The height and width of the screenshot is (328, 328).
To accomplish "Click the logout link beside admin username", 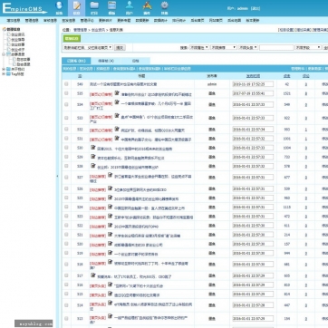I will [x=256, y=8].
